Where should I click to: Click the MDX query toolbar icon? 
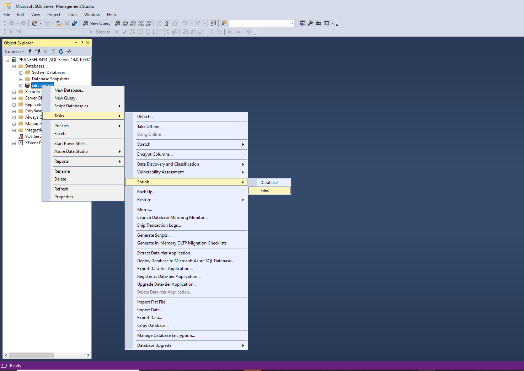click(125, 23)
